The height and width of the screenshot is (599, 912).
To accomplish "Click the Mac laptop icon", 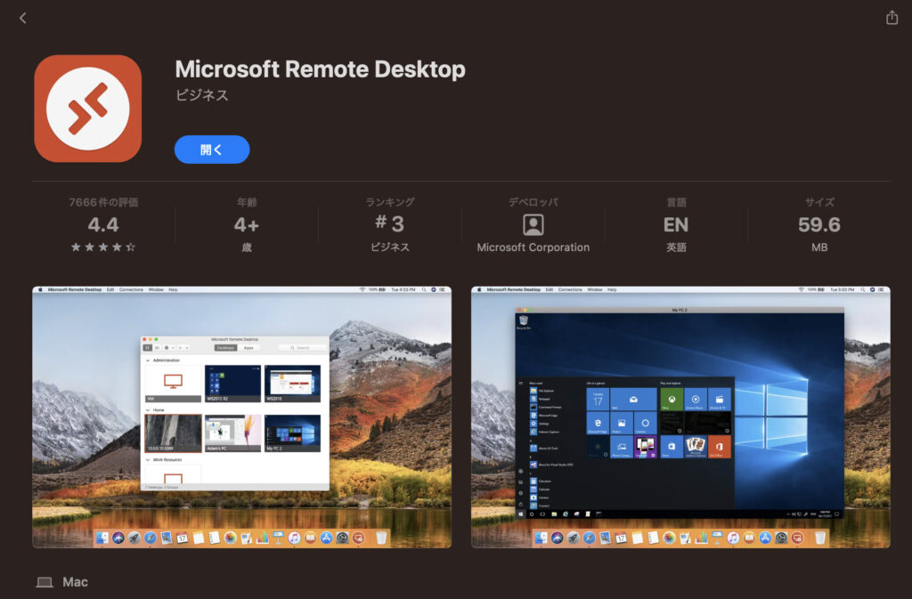I will pos(45,582).
